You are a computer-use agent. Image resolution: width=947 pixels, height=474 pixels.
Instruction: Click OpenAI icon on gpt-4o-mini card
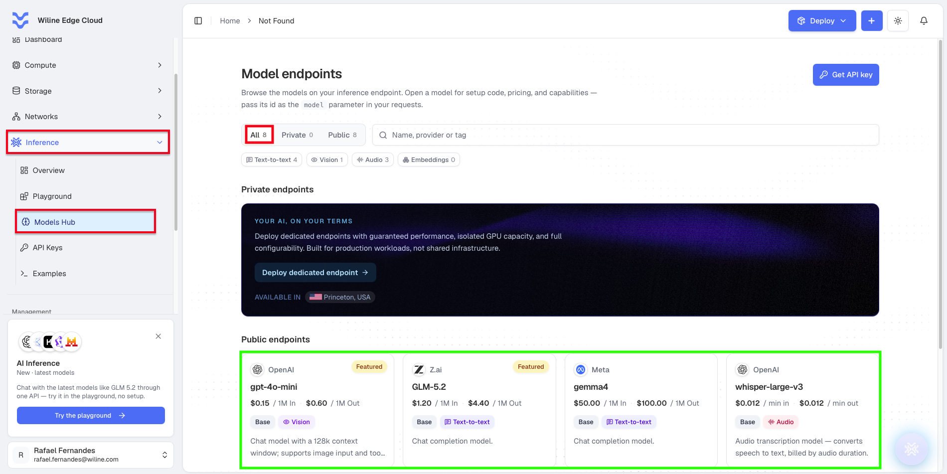[257, 370]
